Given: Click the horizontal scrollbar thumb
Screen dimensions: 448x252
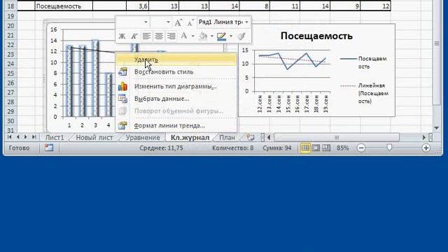Looking at the screenshot, I should (x=337, y=137).
